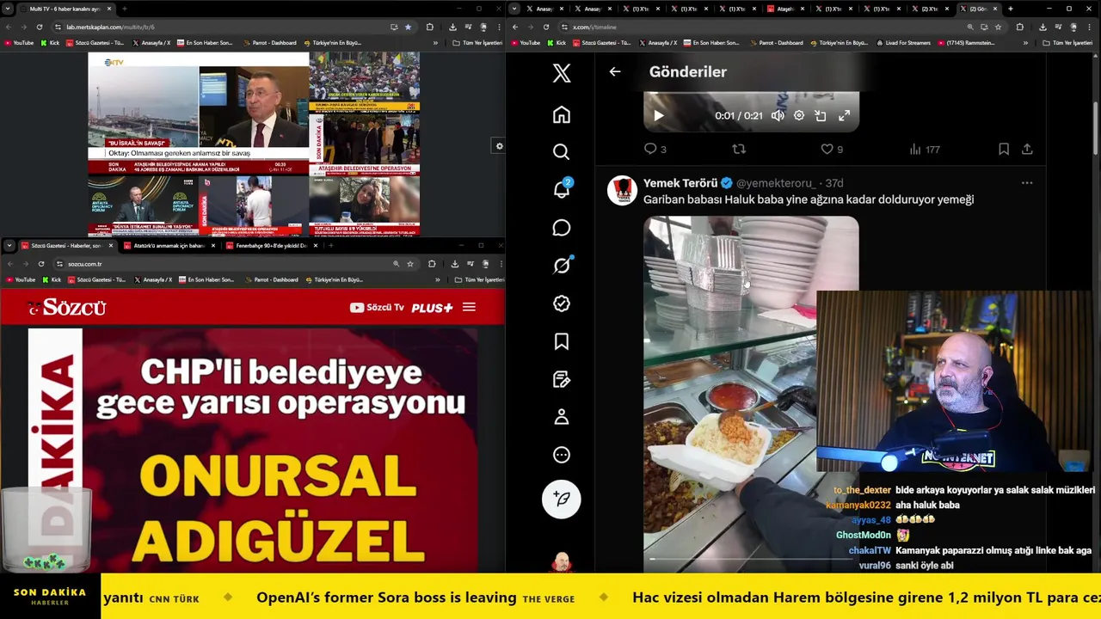The width and height of the screenshot is (1101, 619).
Task: Open the Haluk baba food video thumbnail
Action: click(751, 394)
